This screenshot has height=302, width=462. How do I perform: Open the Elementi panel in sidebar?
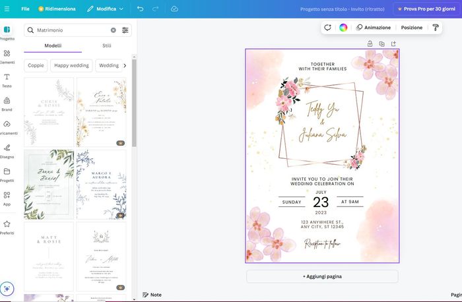(7, 57)
